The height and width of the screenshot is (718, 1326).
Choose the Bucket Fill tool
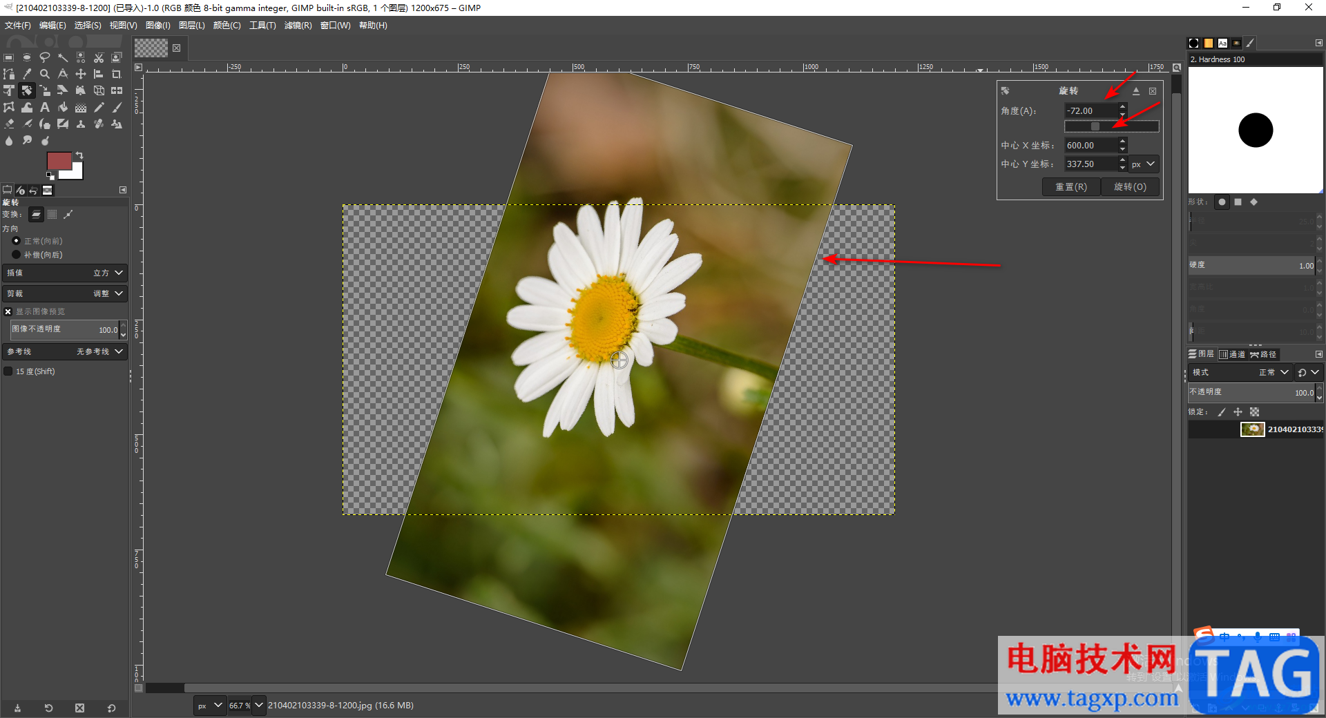pos(63,107)
